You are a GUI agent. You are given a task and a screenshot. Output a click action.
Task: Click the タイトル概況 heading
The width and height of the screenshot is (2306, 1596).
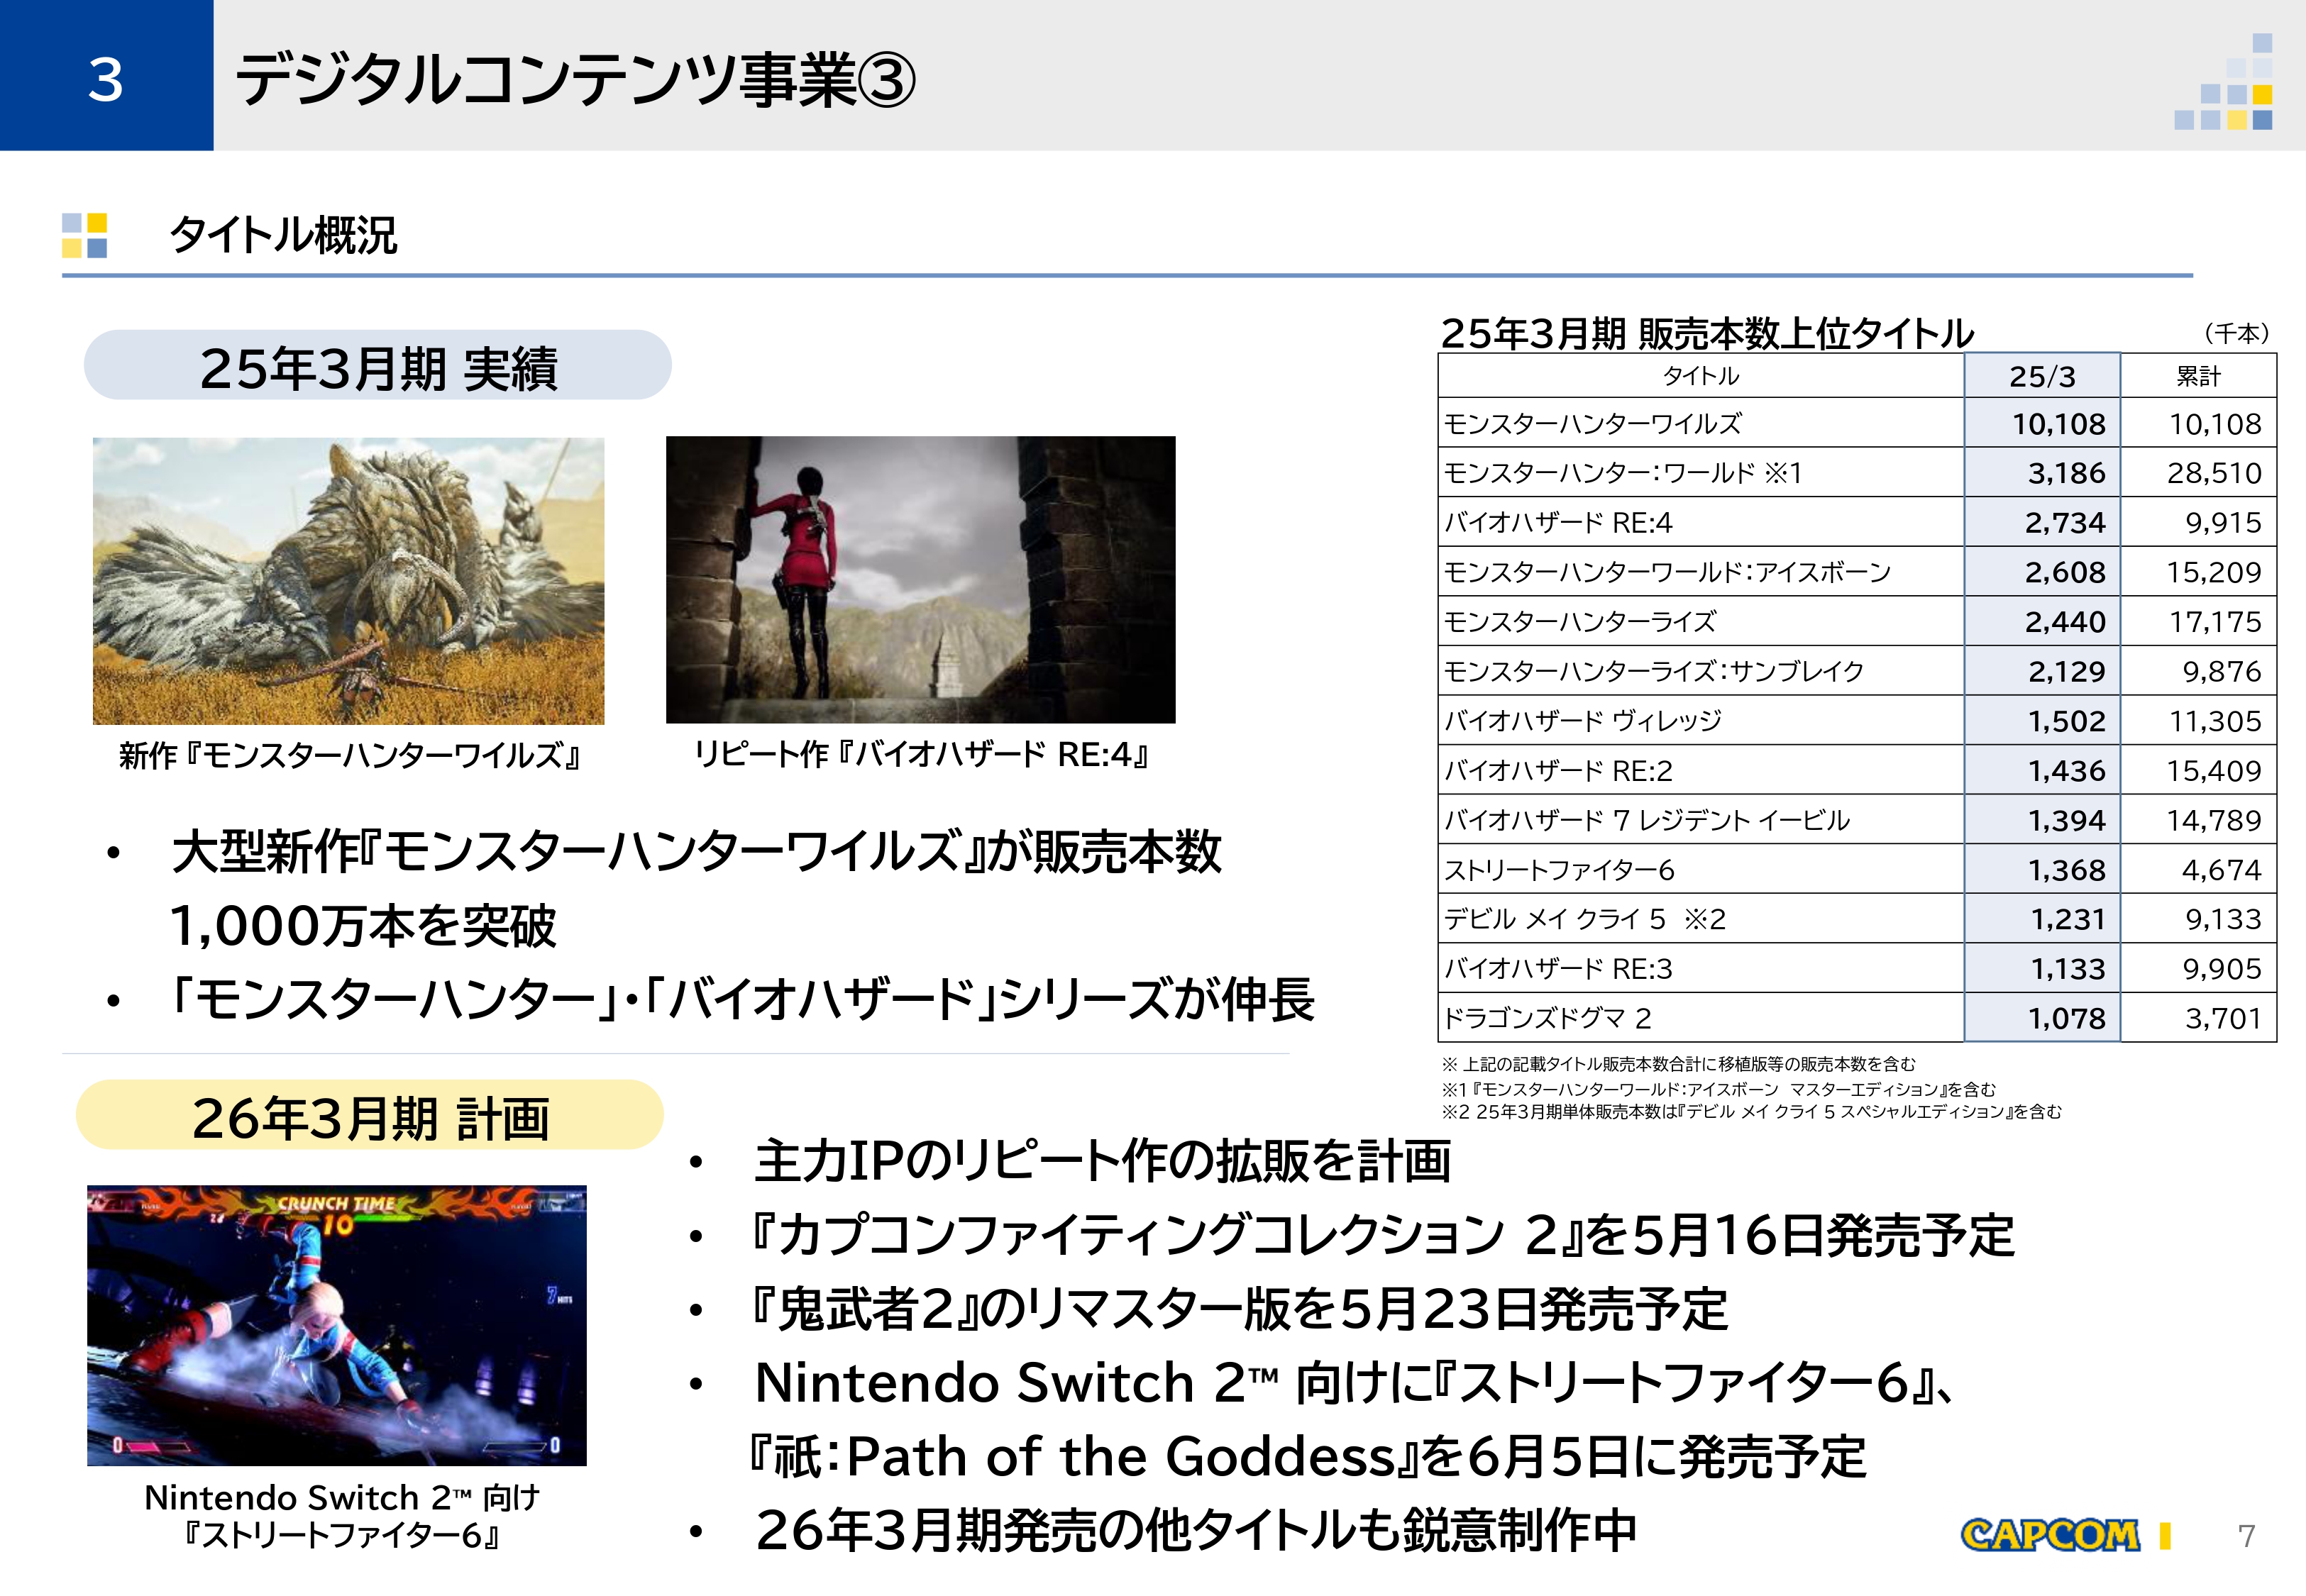284,236
